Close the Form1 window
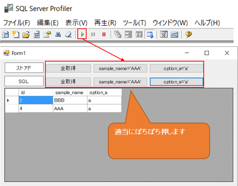Image resolution: width=238 pixels, height=186 pixels. point(227,53)
